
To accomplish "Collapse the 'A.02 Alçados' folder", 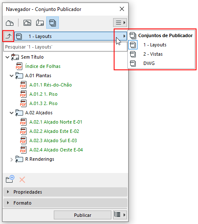I will [x=11, y=113].
